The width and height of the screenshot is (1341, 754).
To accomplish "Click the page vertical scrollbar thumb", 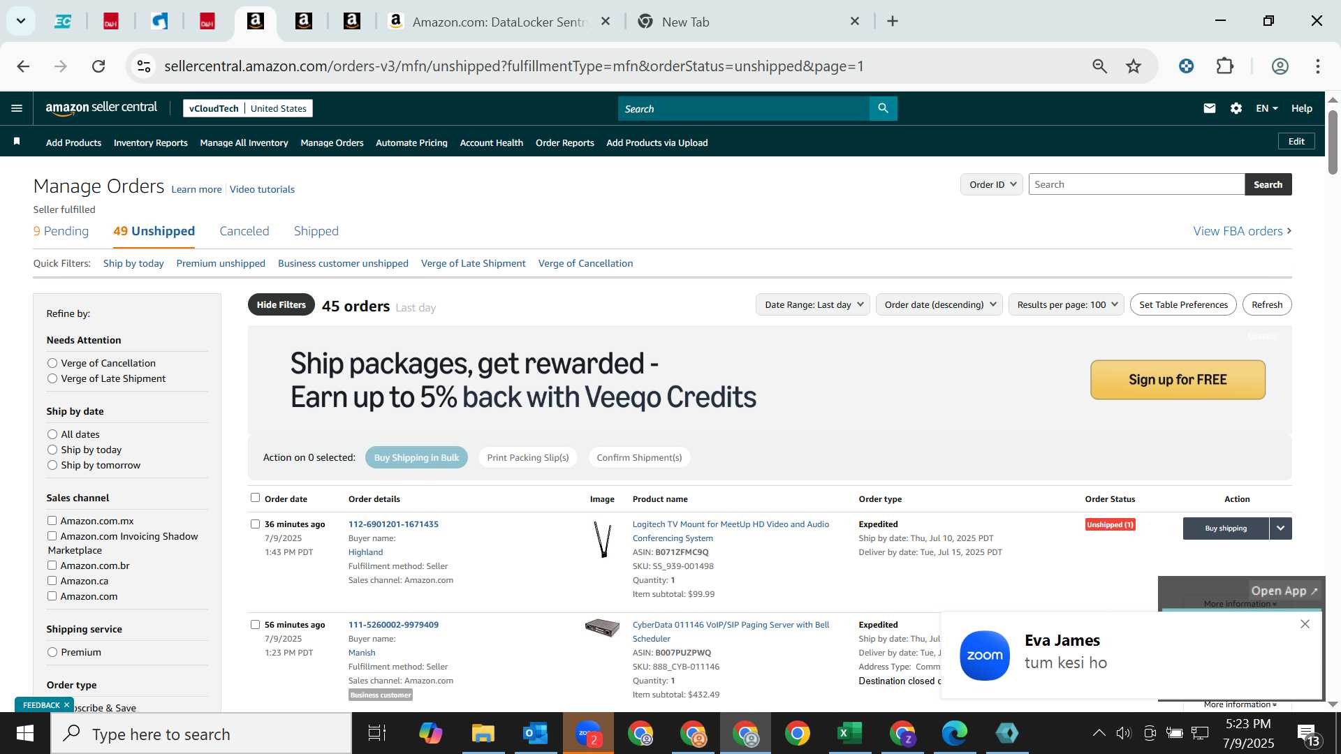I will [1333, 142].
